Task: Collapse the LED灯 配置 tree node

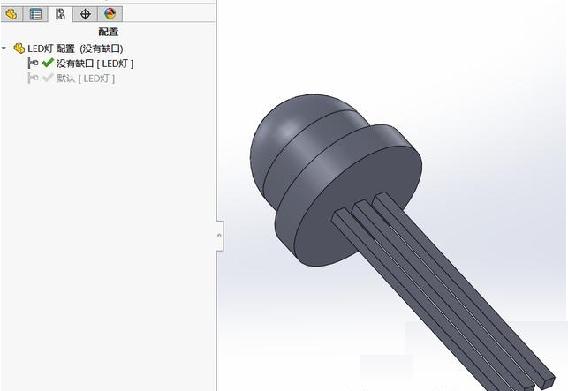Action: 4,49
